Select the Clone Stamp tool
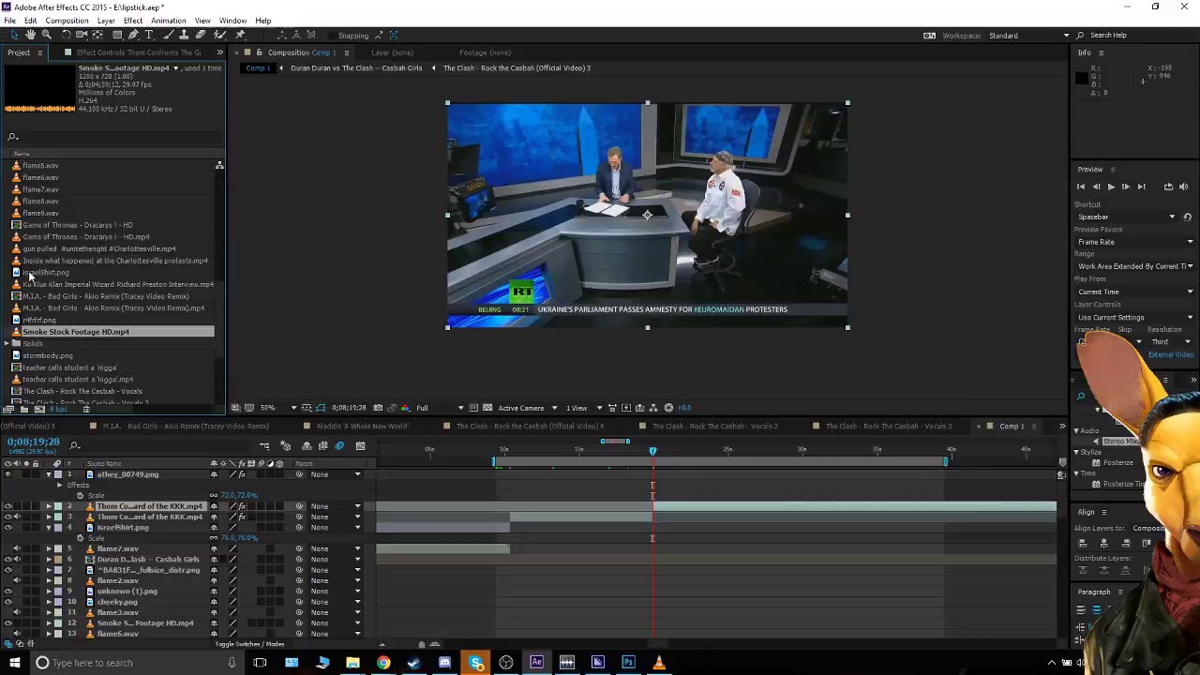1200x675 pixels. (x=185, y=35)
